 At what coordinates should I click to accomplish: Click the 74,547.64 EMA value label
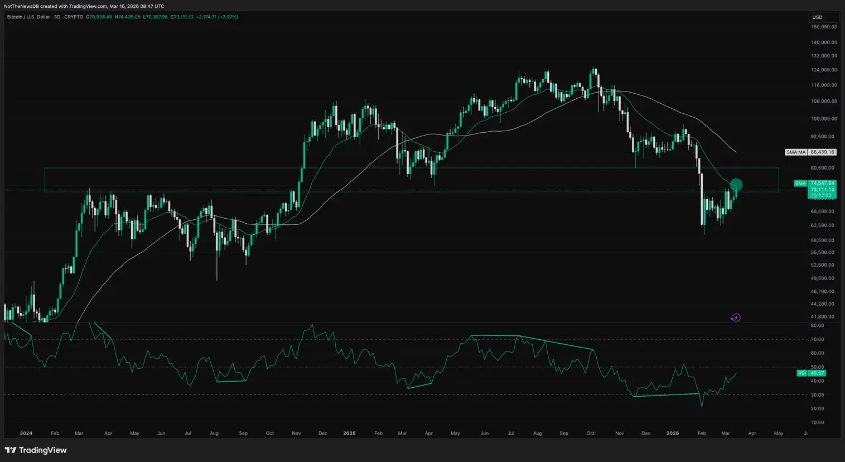[822, 183]
